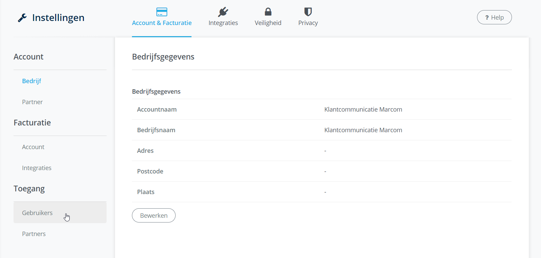Click the padlock icon above Veiligheid
Screen dimensions: 541x258
(x=268, y=12)
